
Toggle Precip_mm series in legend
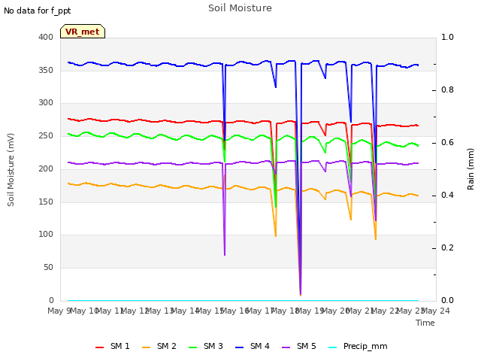click(358, 346)
